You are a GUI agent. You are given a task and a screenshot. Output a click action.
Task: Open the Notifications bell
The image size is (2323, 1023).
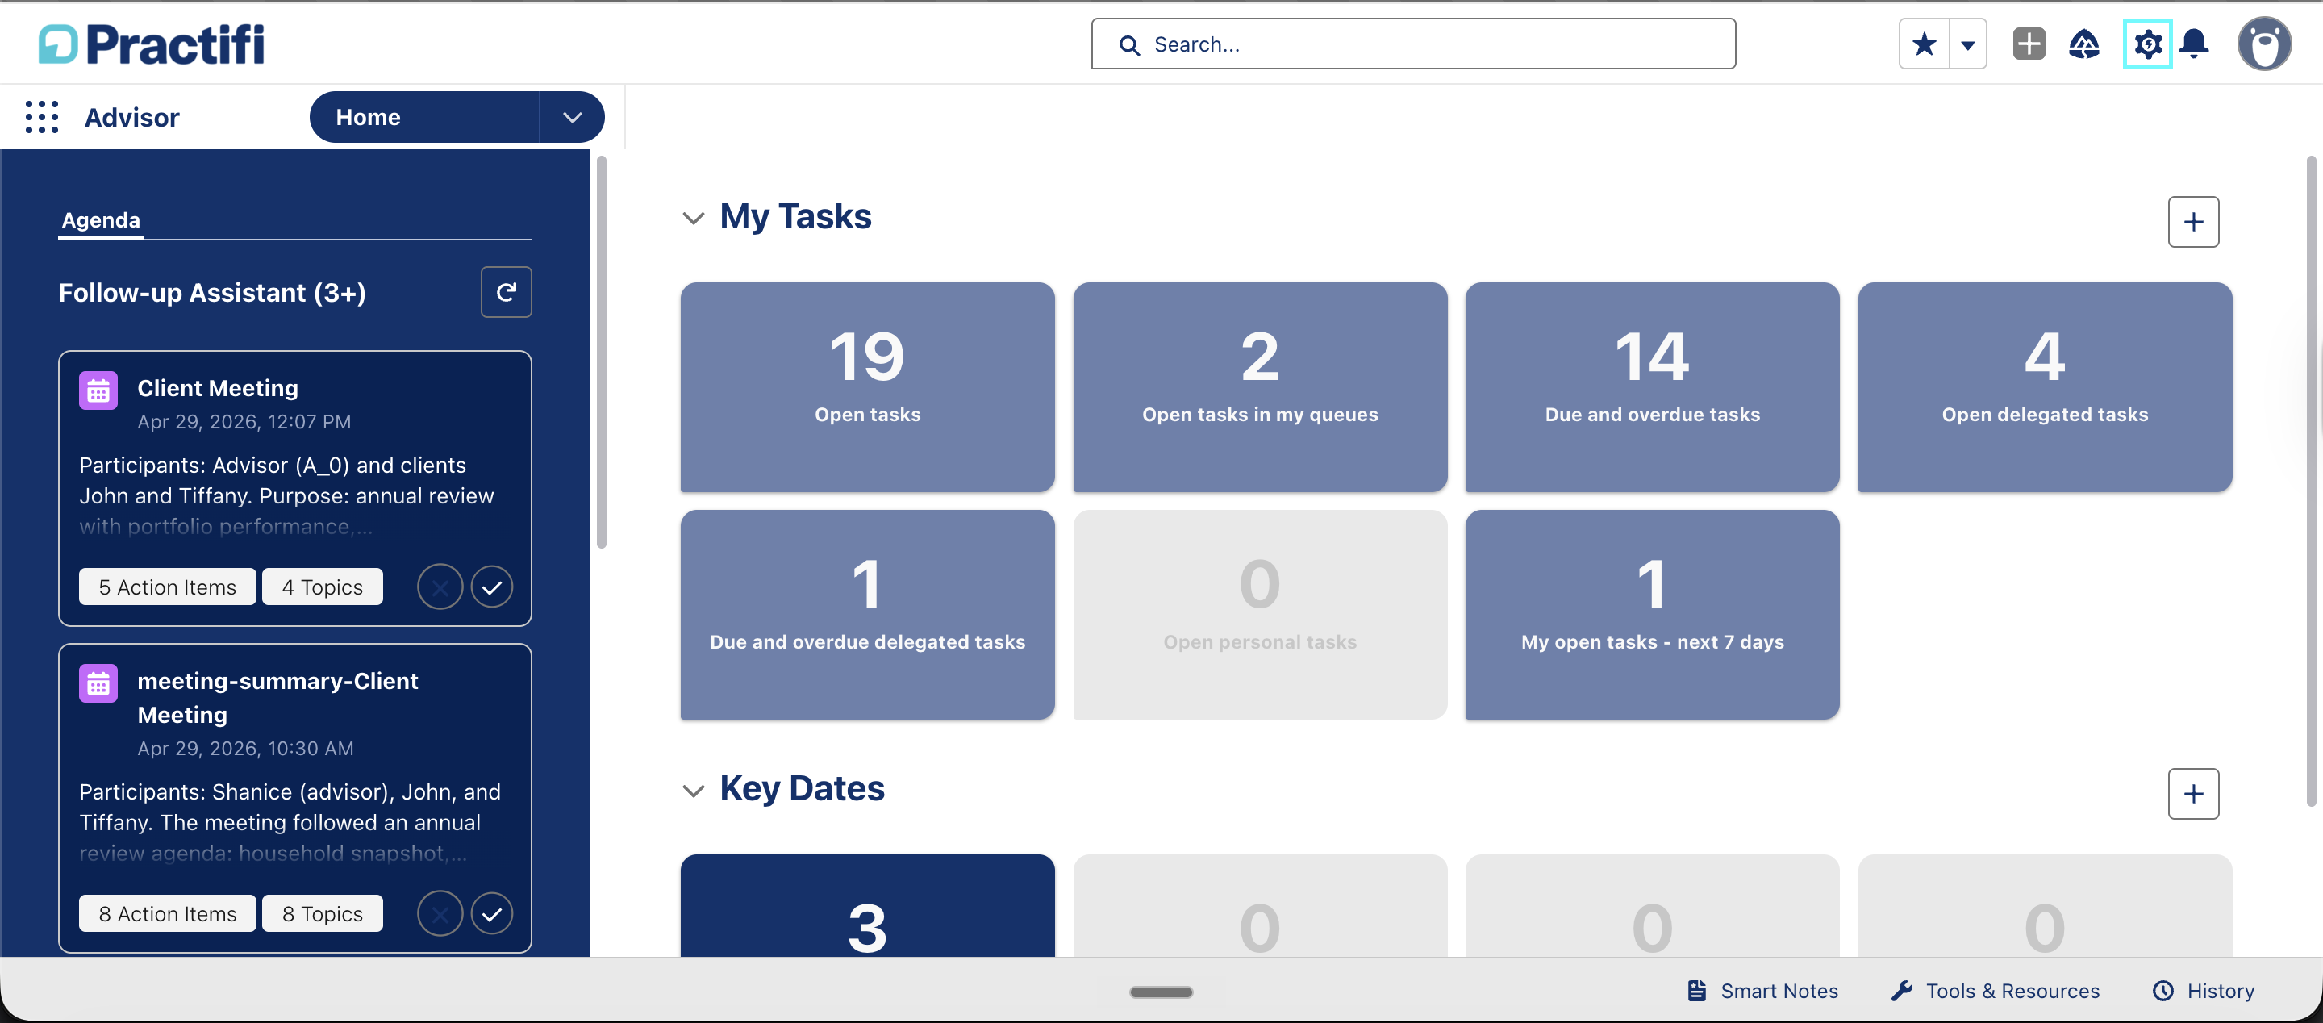[x=2194, y=44]
